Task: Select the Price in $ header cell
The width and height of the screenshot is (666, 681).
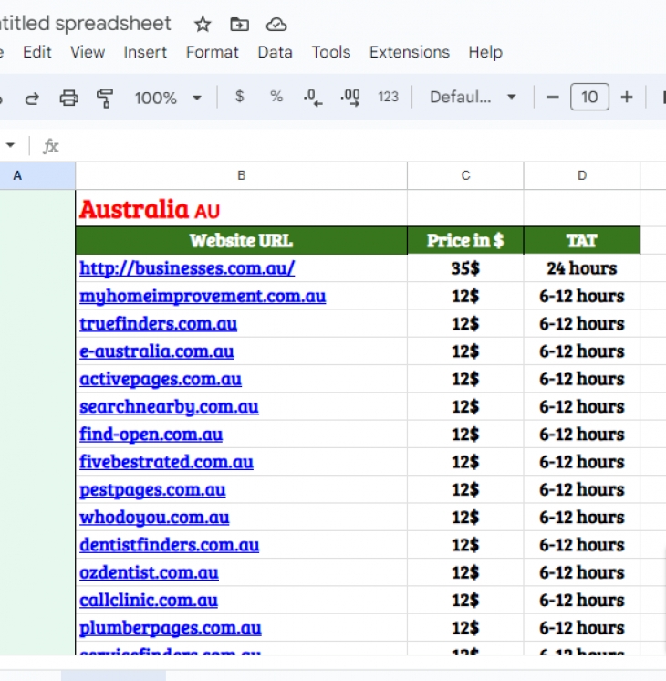Action: 465,240
